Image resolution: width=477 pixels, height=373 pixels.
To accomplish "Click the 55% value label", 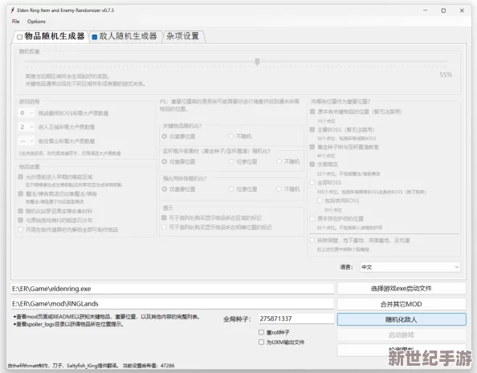I will point(446,75).
